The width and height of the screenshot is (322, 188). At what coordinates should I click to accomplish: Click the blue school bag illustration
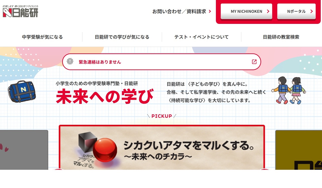pyautogui.click(x=22, y=91)
